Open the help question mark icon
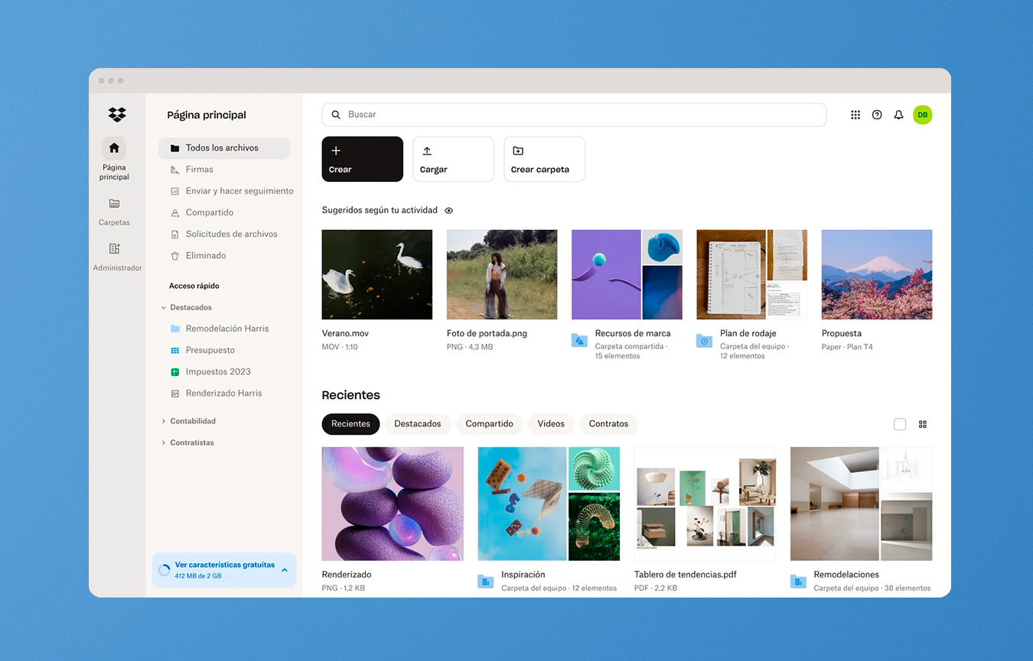Image resolution: width=1033 pixels, height=661 pixels. (x=877, y=115)
